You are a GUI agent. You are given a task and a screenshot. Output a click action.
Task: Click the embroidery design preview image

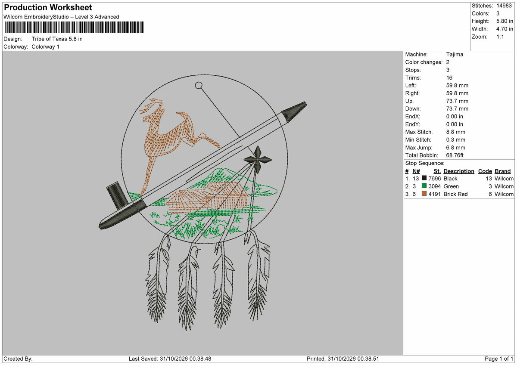(x=203, y=203)
